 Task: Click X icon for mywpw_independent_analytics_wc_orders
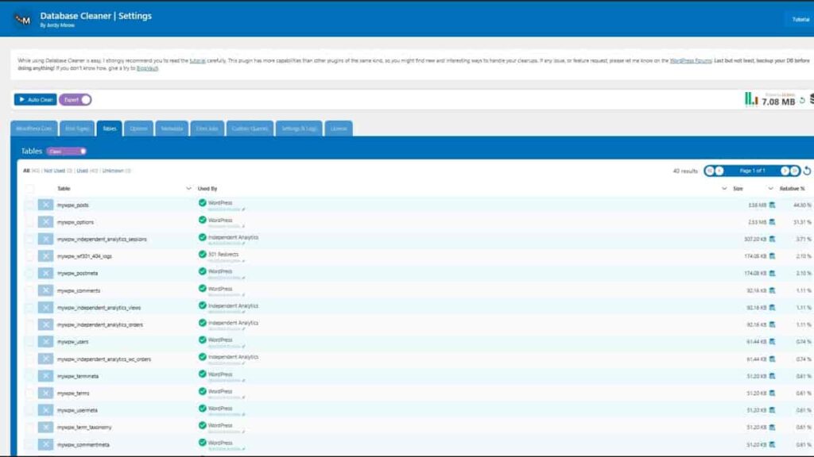coord(45,359)
